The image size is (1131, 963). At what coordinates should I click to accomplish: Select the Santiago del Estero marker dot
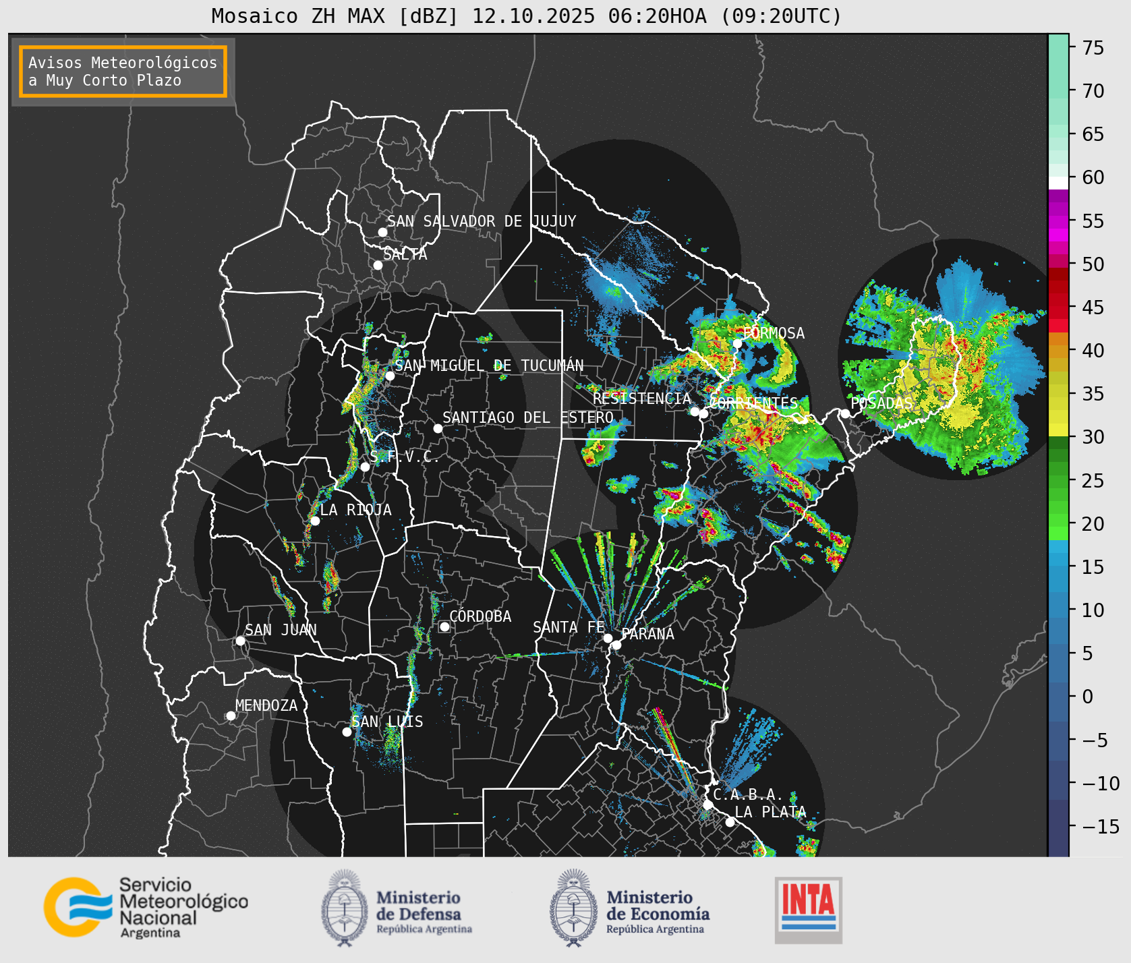[438, 428]
